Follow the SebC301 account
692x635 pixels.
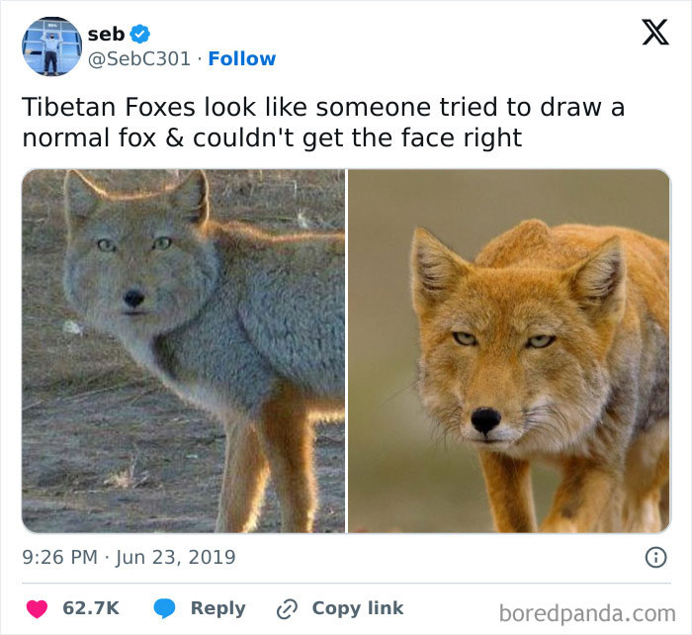[x=241, y=58]
